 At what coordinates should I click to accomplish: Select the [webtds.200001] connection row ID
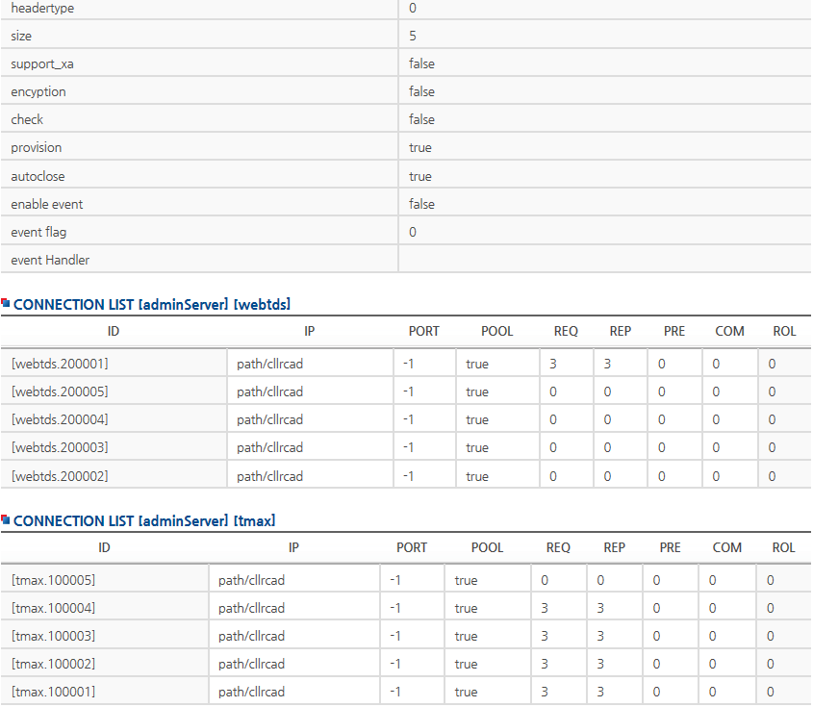click(x=60, y=364)
